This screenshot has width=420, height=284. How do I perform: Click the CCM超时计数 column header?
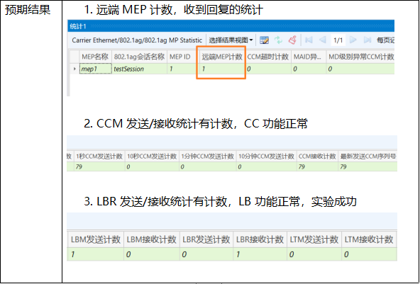(268, 57)
